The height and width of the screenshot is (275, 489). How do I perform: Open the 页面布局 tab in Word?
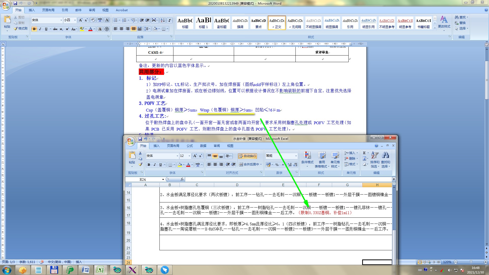[48, 10]
